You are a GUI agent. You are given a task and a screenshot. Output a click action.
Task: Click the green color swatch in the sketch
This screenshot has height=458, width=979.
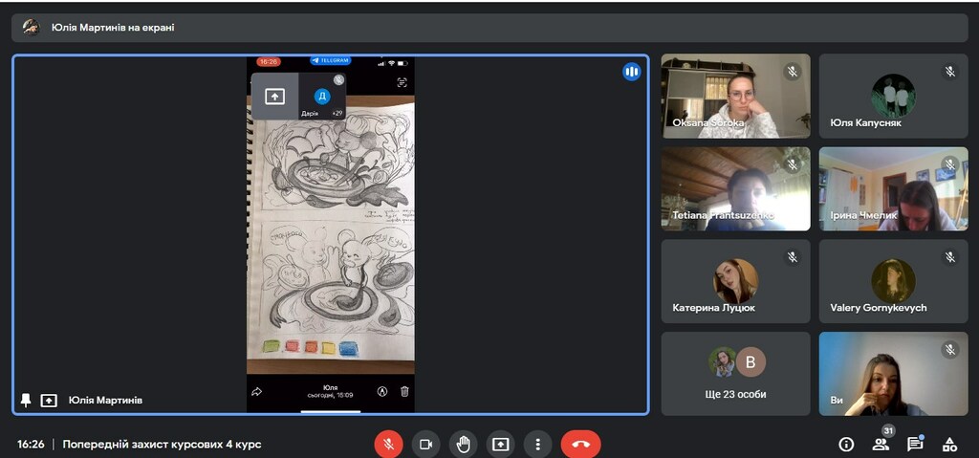(272, 345)
